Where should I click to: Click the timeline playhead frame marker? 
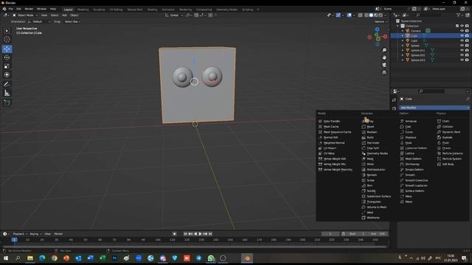click(14, 240)
